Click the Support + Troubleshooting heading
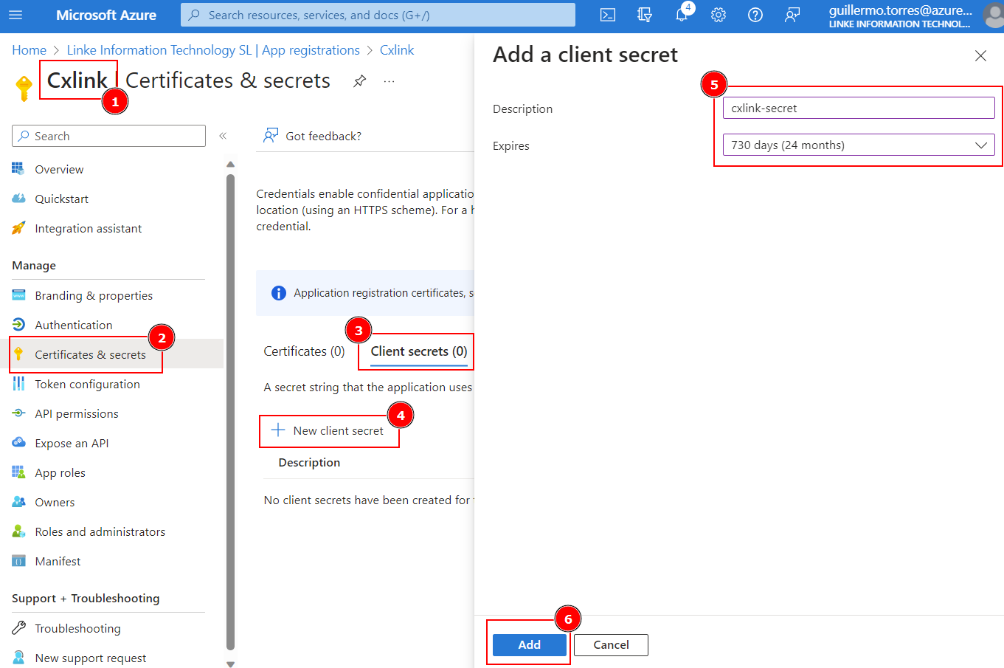This screenshot has width=1004, height=668. click(x=86, y=599)
